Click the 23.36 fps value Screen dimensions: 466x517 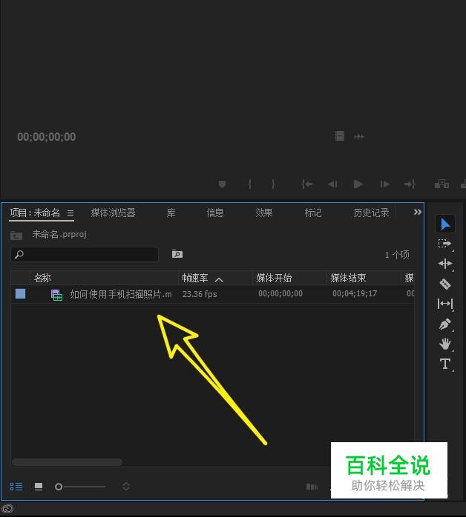click(200, 294)
